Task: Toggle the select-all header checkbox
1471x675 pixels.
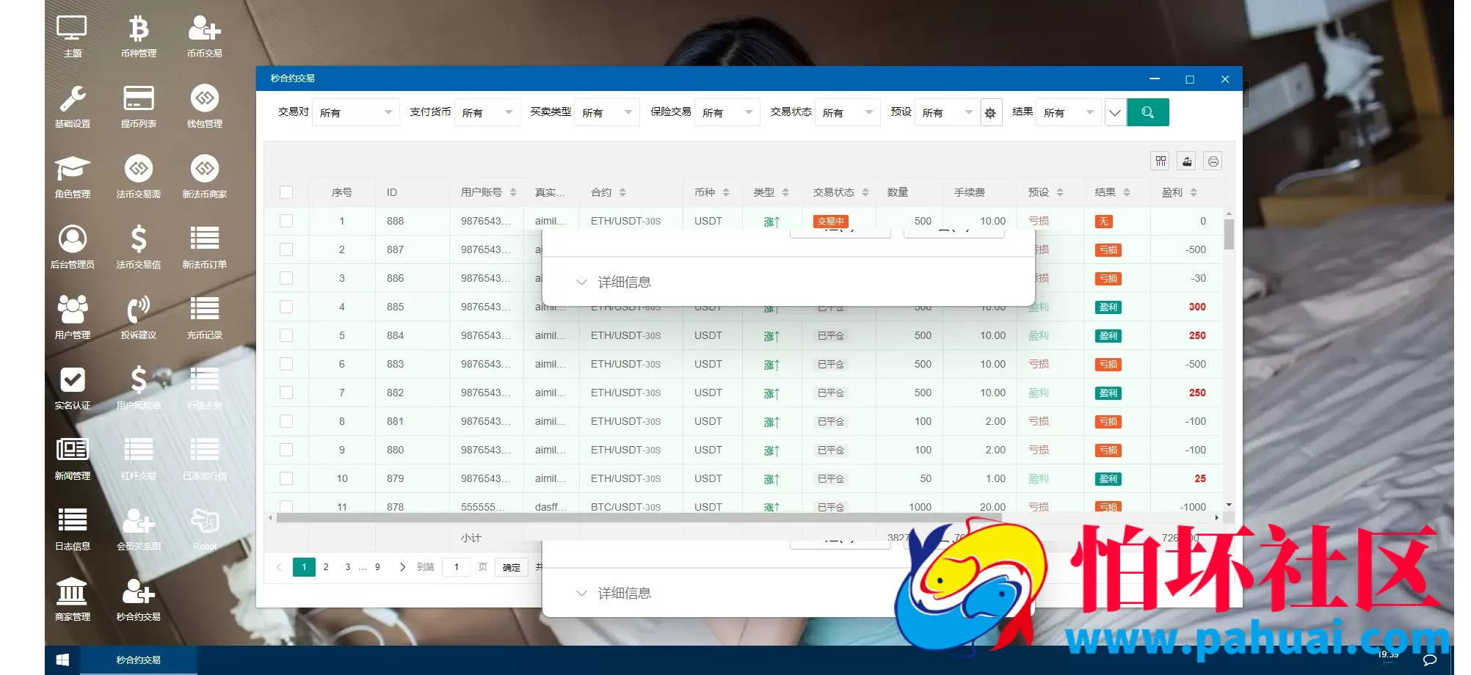Action: (x=286, y=192)
